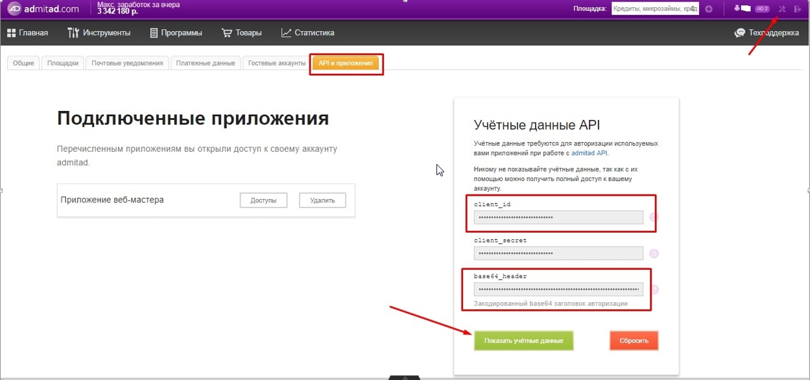Click the client_secret input field
810x380 pixels.
point(558,254)
